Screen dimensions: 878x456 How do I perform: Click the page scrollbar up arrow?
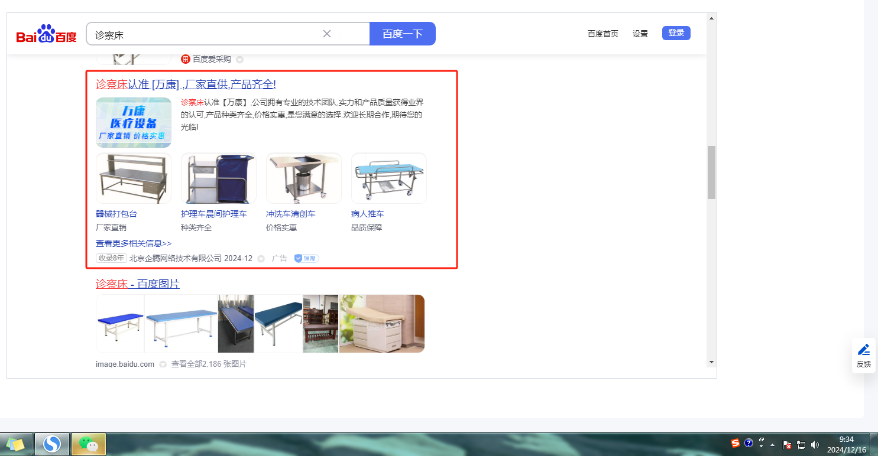[711, 18]
